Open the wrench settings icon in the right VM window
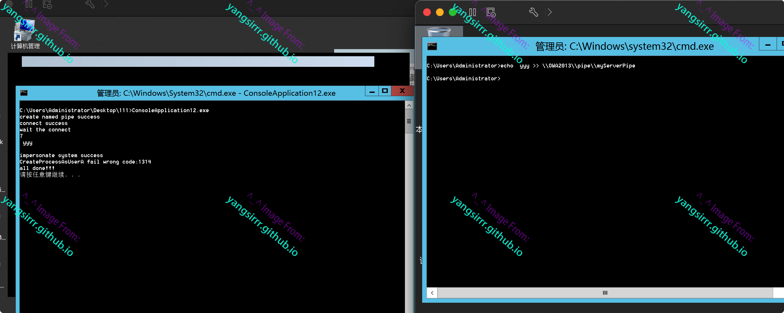This screenshot has height=313, width=784. coord(534,12)
